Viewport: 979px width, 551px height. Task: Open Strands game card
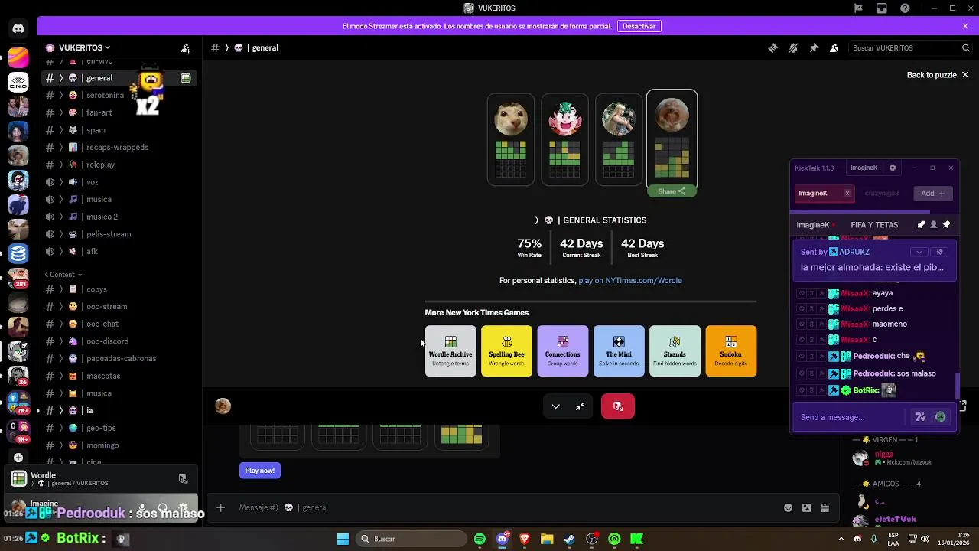[675, 351]
